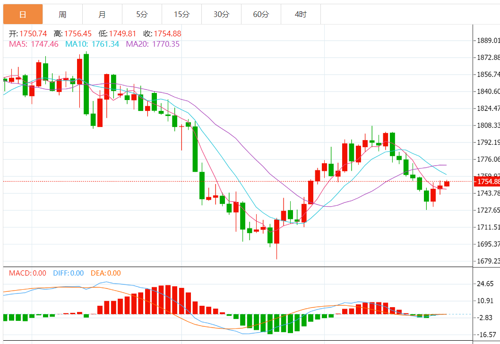Click the -2.83 MACD axis label
The image size is (500, 344).
click(x=486, y=318)
